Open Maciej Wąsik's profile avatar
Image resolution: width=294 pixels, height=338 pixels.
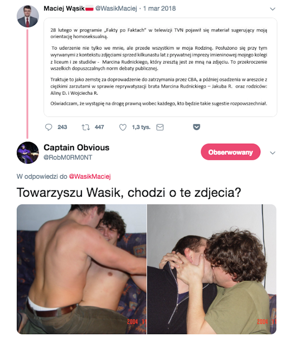[x=28, y=16]
